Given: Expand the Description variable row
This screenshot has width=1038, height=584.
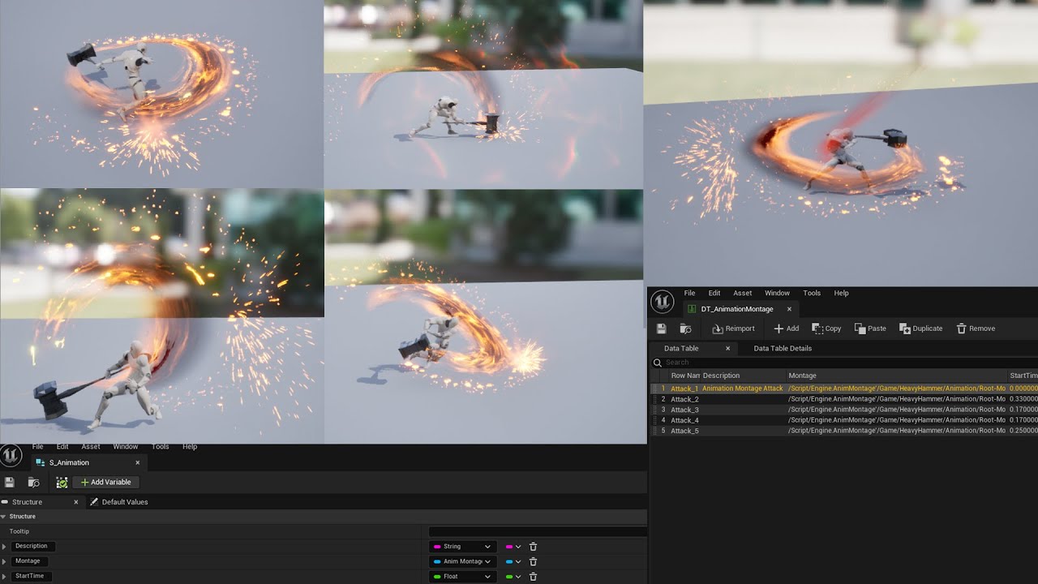Looking at the screenshot, I should pyautogui.click(x=4, y=547).
